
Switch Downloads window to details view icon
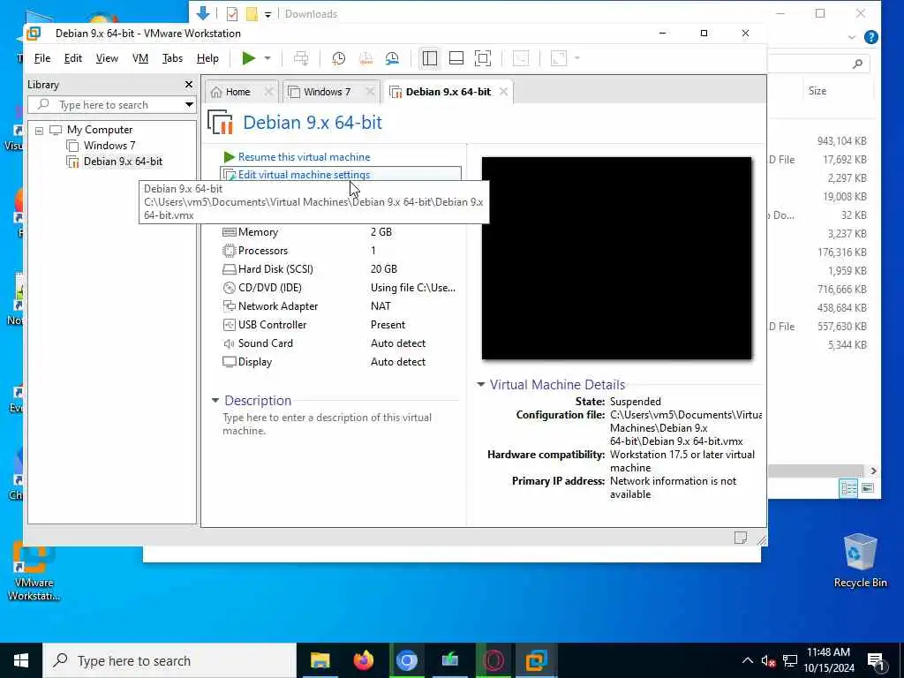(849, 488)
